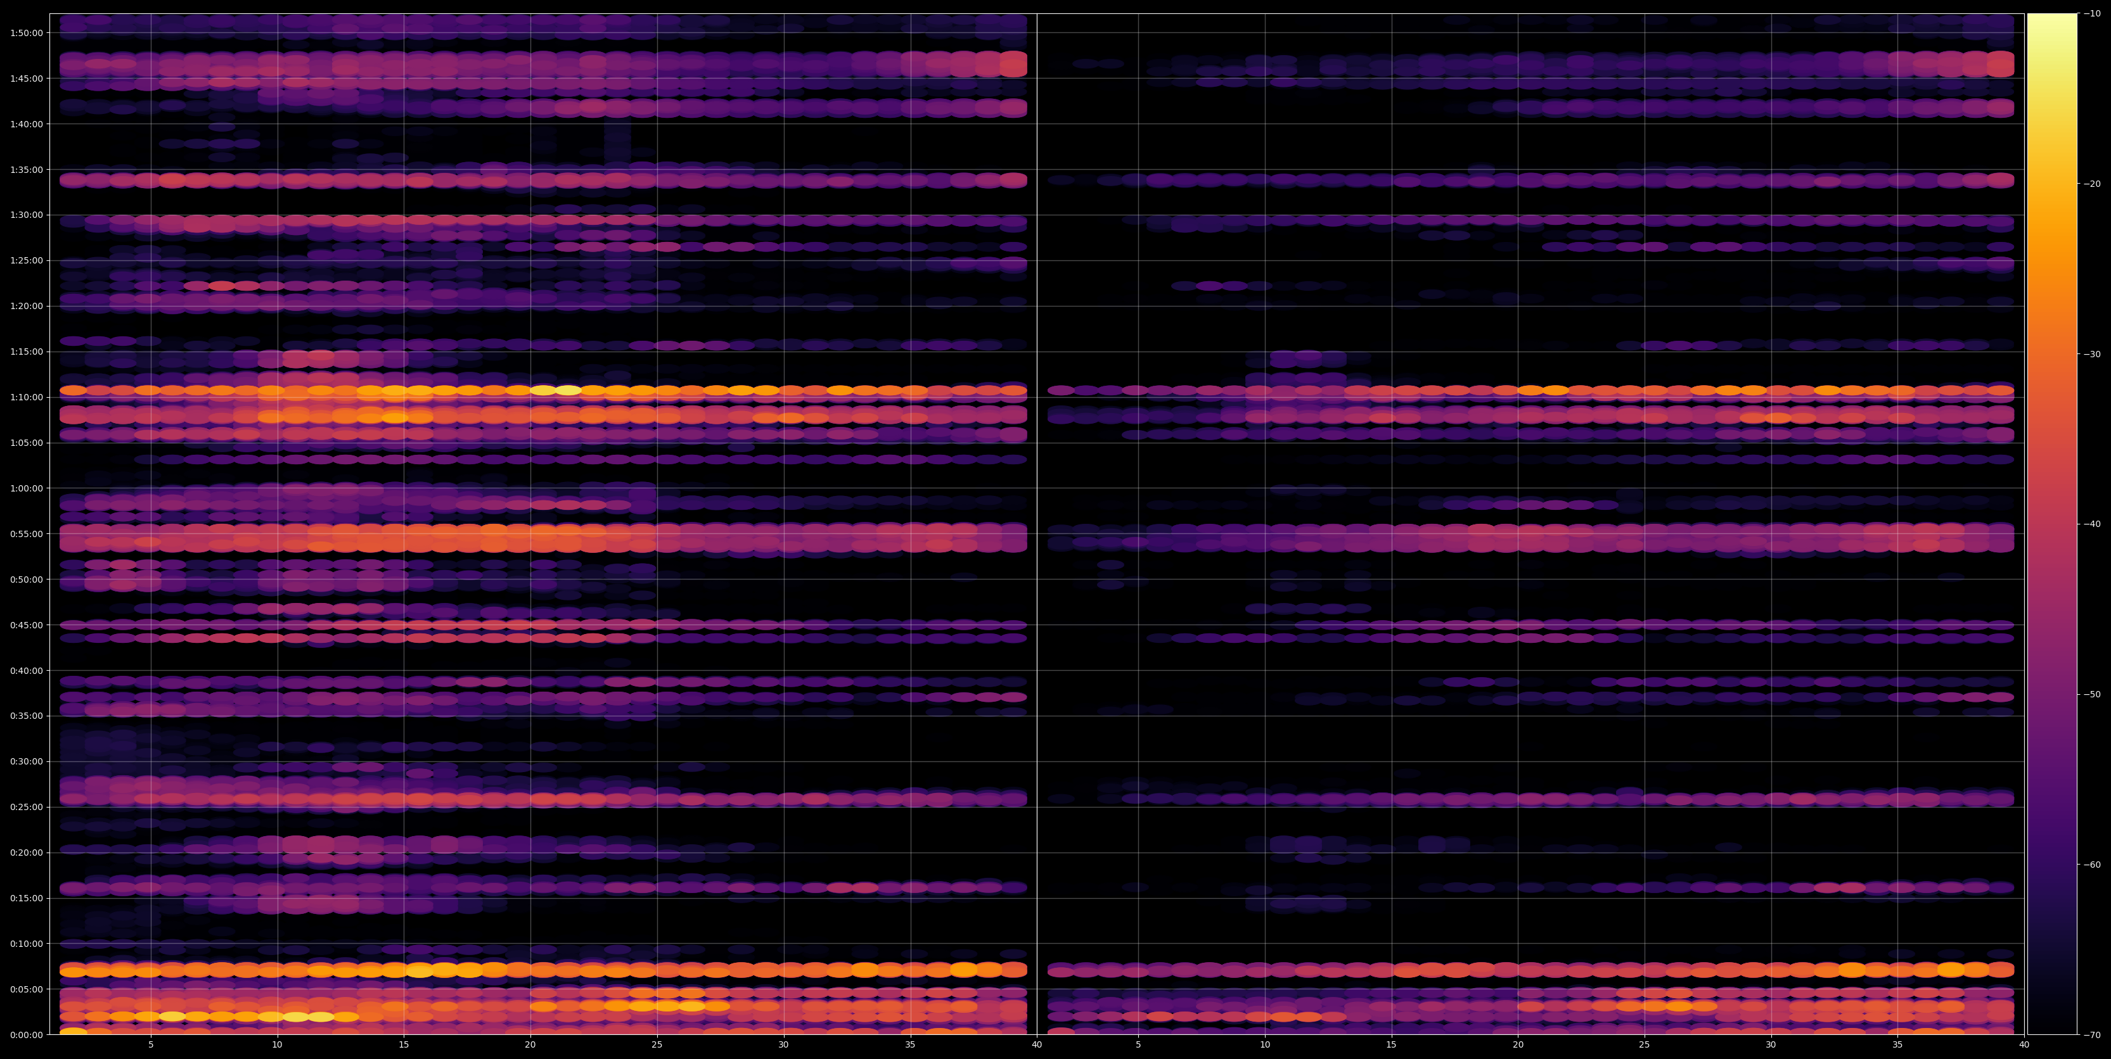Image resolution: width=2111 pixels, height=1059 pixels.
Task: Click the 1:00:00 y-axis label
Action: tap(26, 488)
